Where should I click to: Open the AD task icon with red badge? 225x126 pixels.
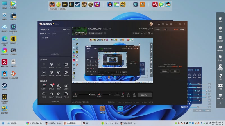pyautogui.click(x=51, y=87)
